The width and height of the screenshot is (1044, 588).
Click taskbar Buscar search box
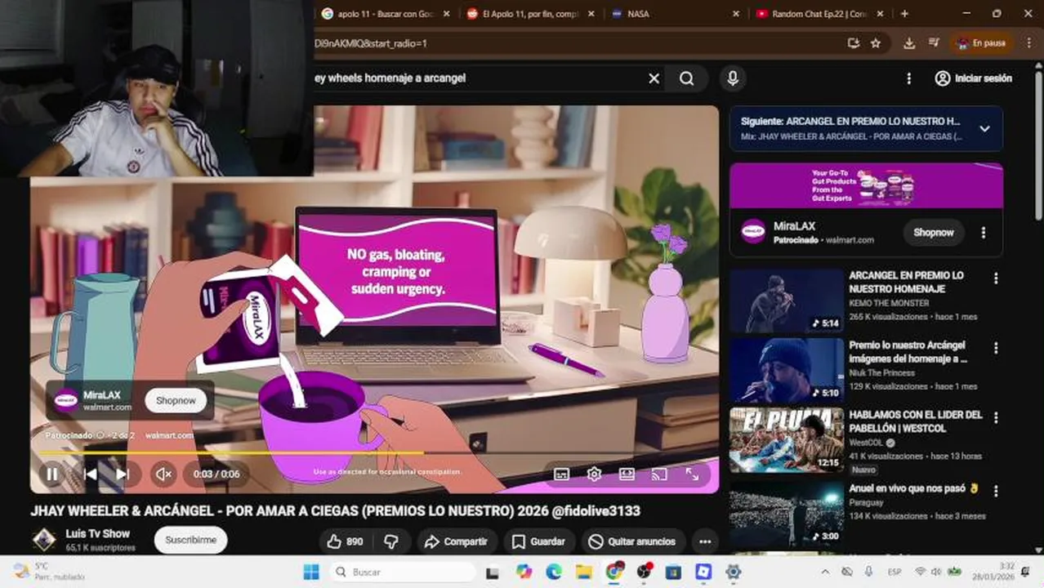point(404,572)
